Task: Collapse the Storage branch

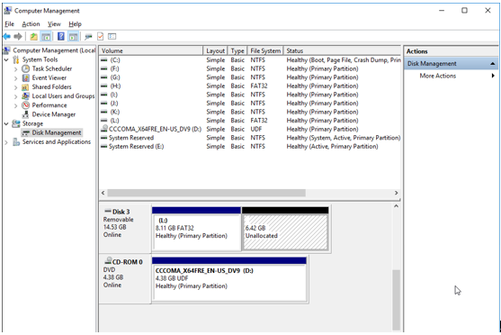Action: pyautogui.click(x=6, y=123)
